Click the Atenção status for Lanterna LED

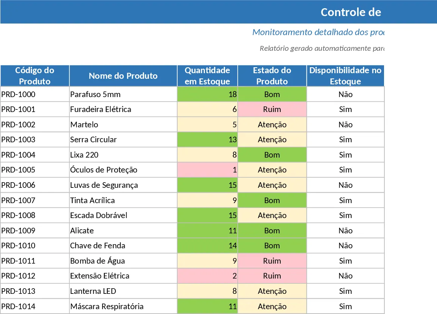[272, 291]
